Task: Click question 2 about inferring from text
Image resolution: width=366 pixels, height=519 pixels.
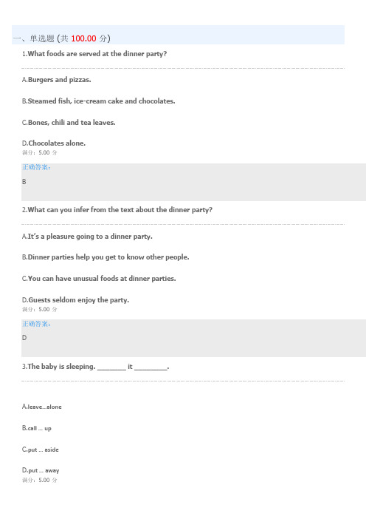Action: pos(117,210)
